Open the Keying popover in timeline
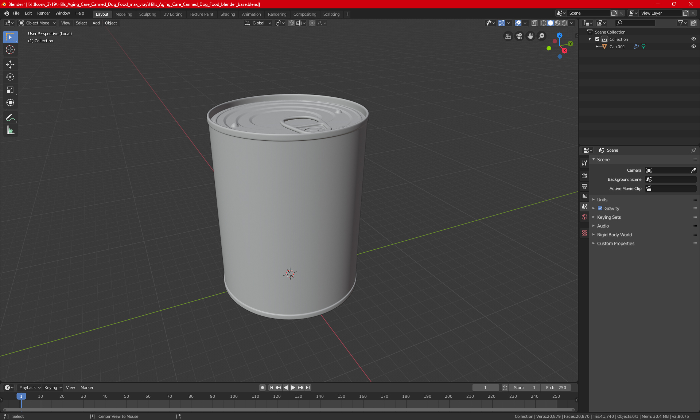This screenshot has height=420, width=700. coord(53,388)
